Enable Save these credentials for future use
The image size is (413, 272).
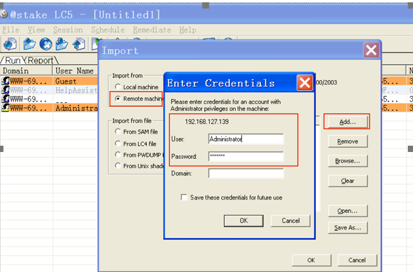(x=184, y=197)
